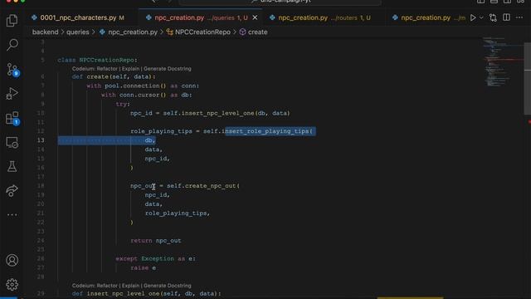Open the Explorer view in activity bar
The width and height of the screenshot is (531, 299).
tap(12, 21)
